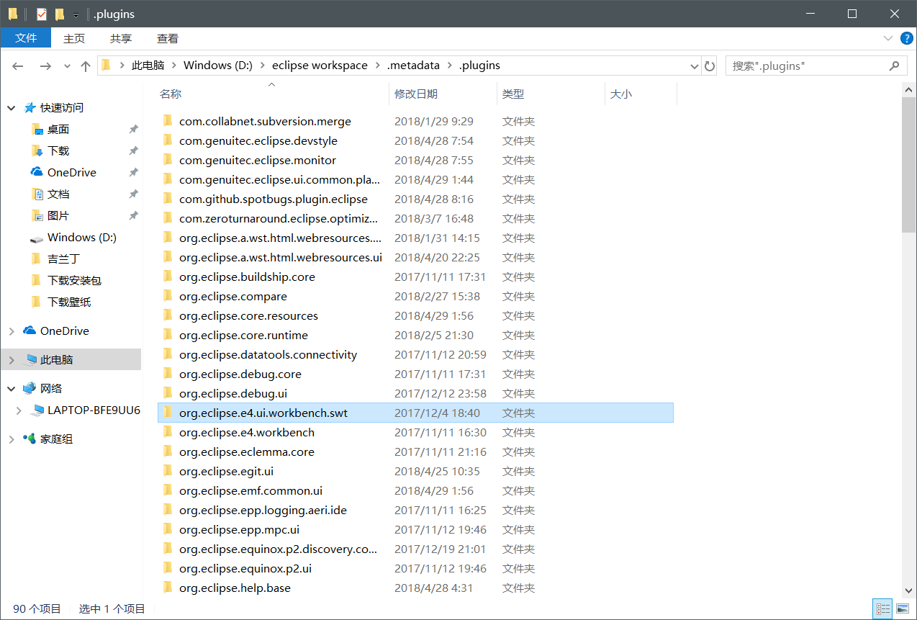917x620 pixels.
Task: Click Windows (D:) in the address bar
Action: point(217,66)
